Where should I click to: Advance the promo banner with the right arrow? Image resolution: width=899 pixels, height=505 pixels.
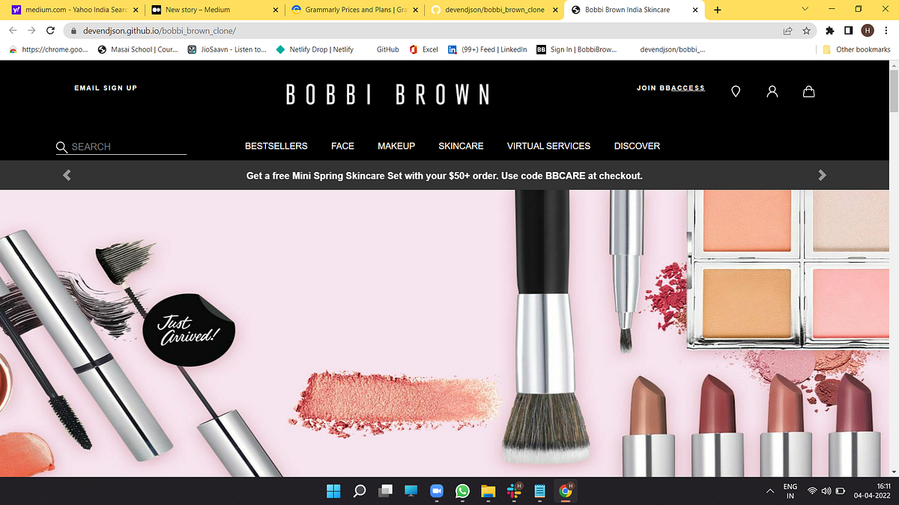(822, 174)
